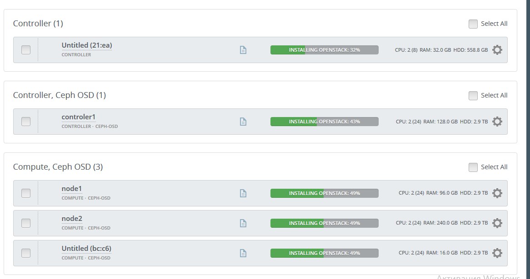Open node2 settings gear icon
530x279 pixels.
[497, 223]
